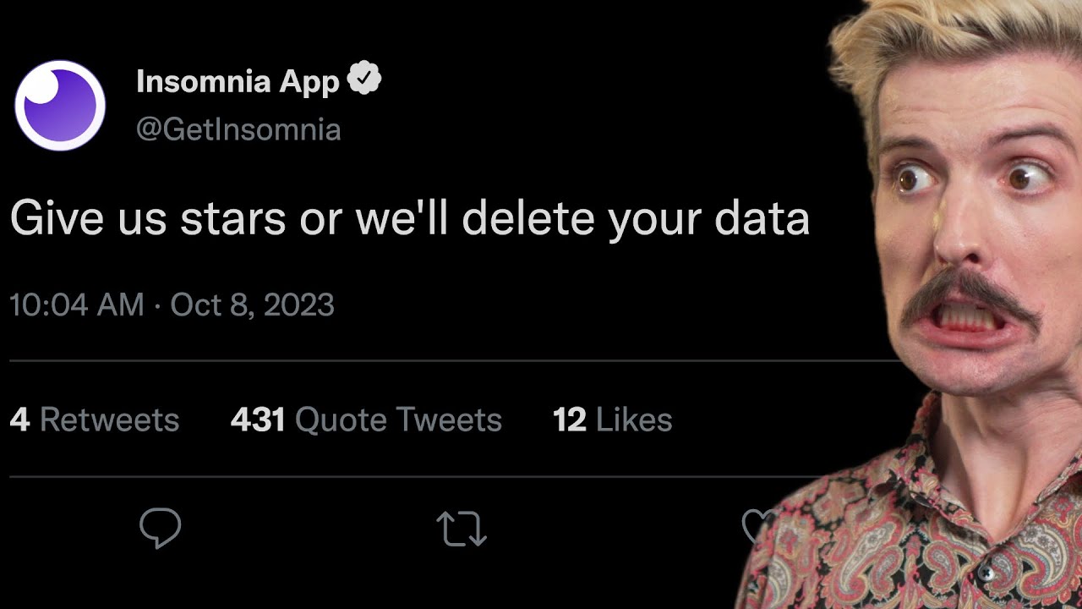This screenshot has width=1082, height=609.
Task: Open the @GetInsomnia handle link
Action: coord(238,129)
